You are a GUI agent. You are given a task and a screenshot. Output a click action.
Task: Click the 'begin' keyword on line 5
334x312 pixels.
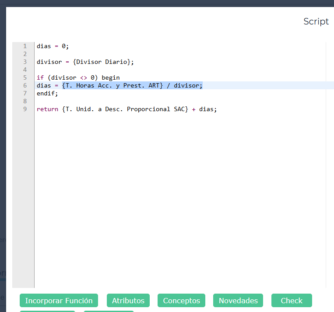tap(110, 77)
